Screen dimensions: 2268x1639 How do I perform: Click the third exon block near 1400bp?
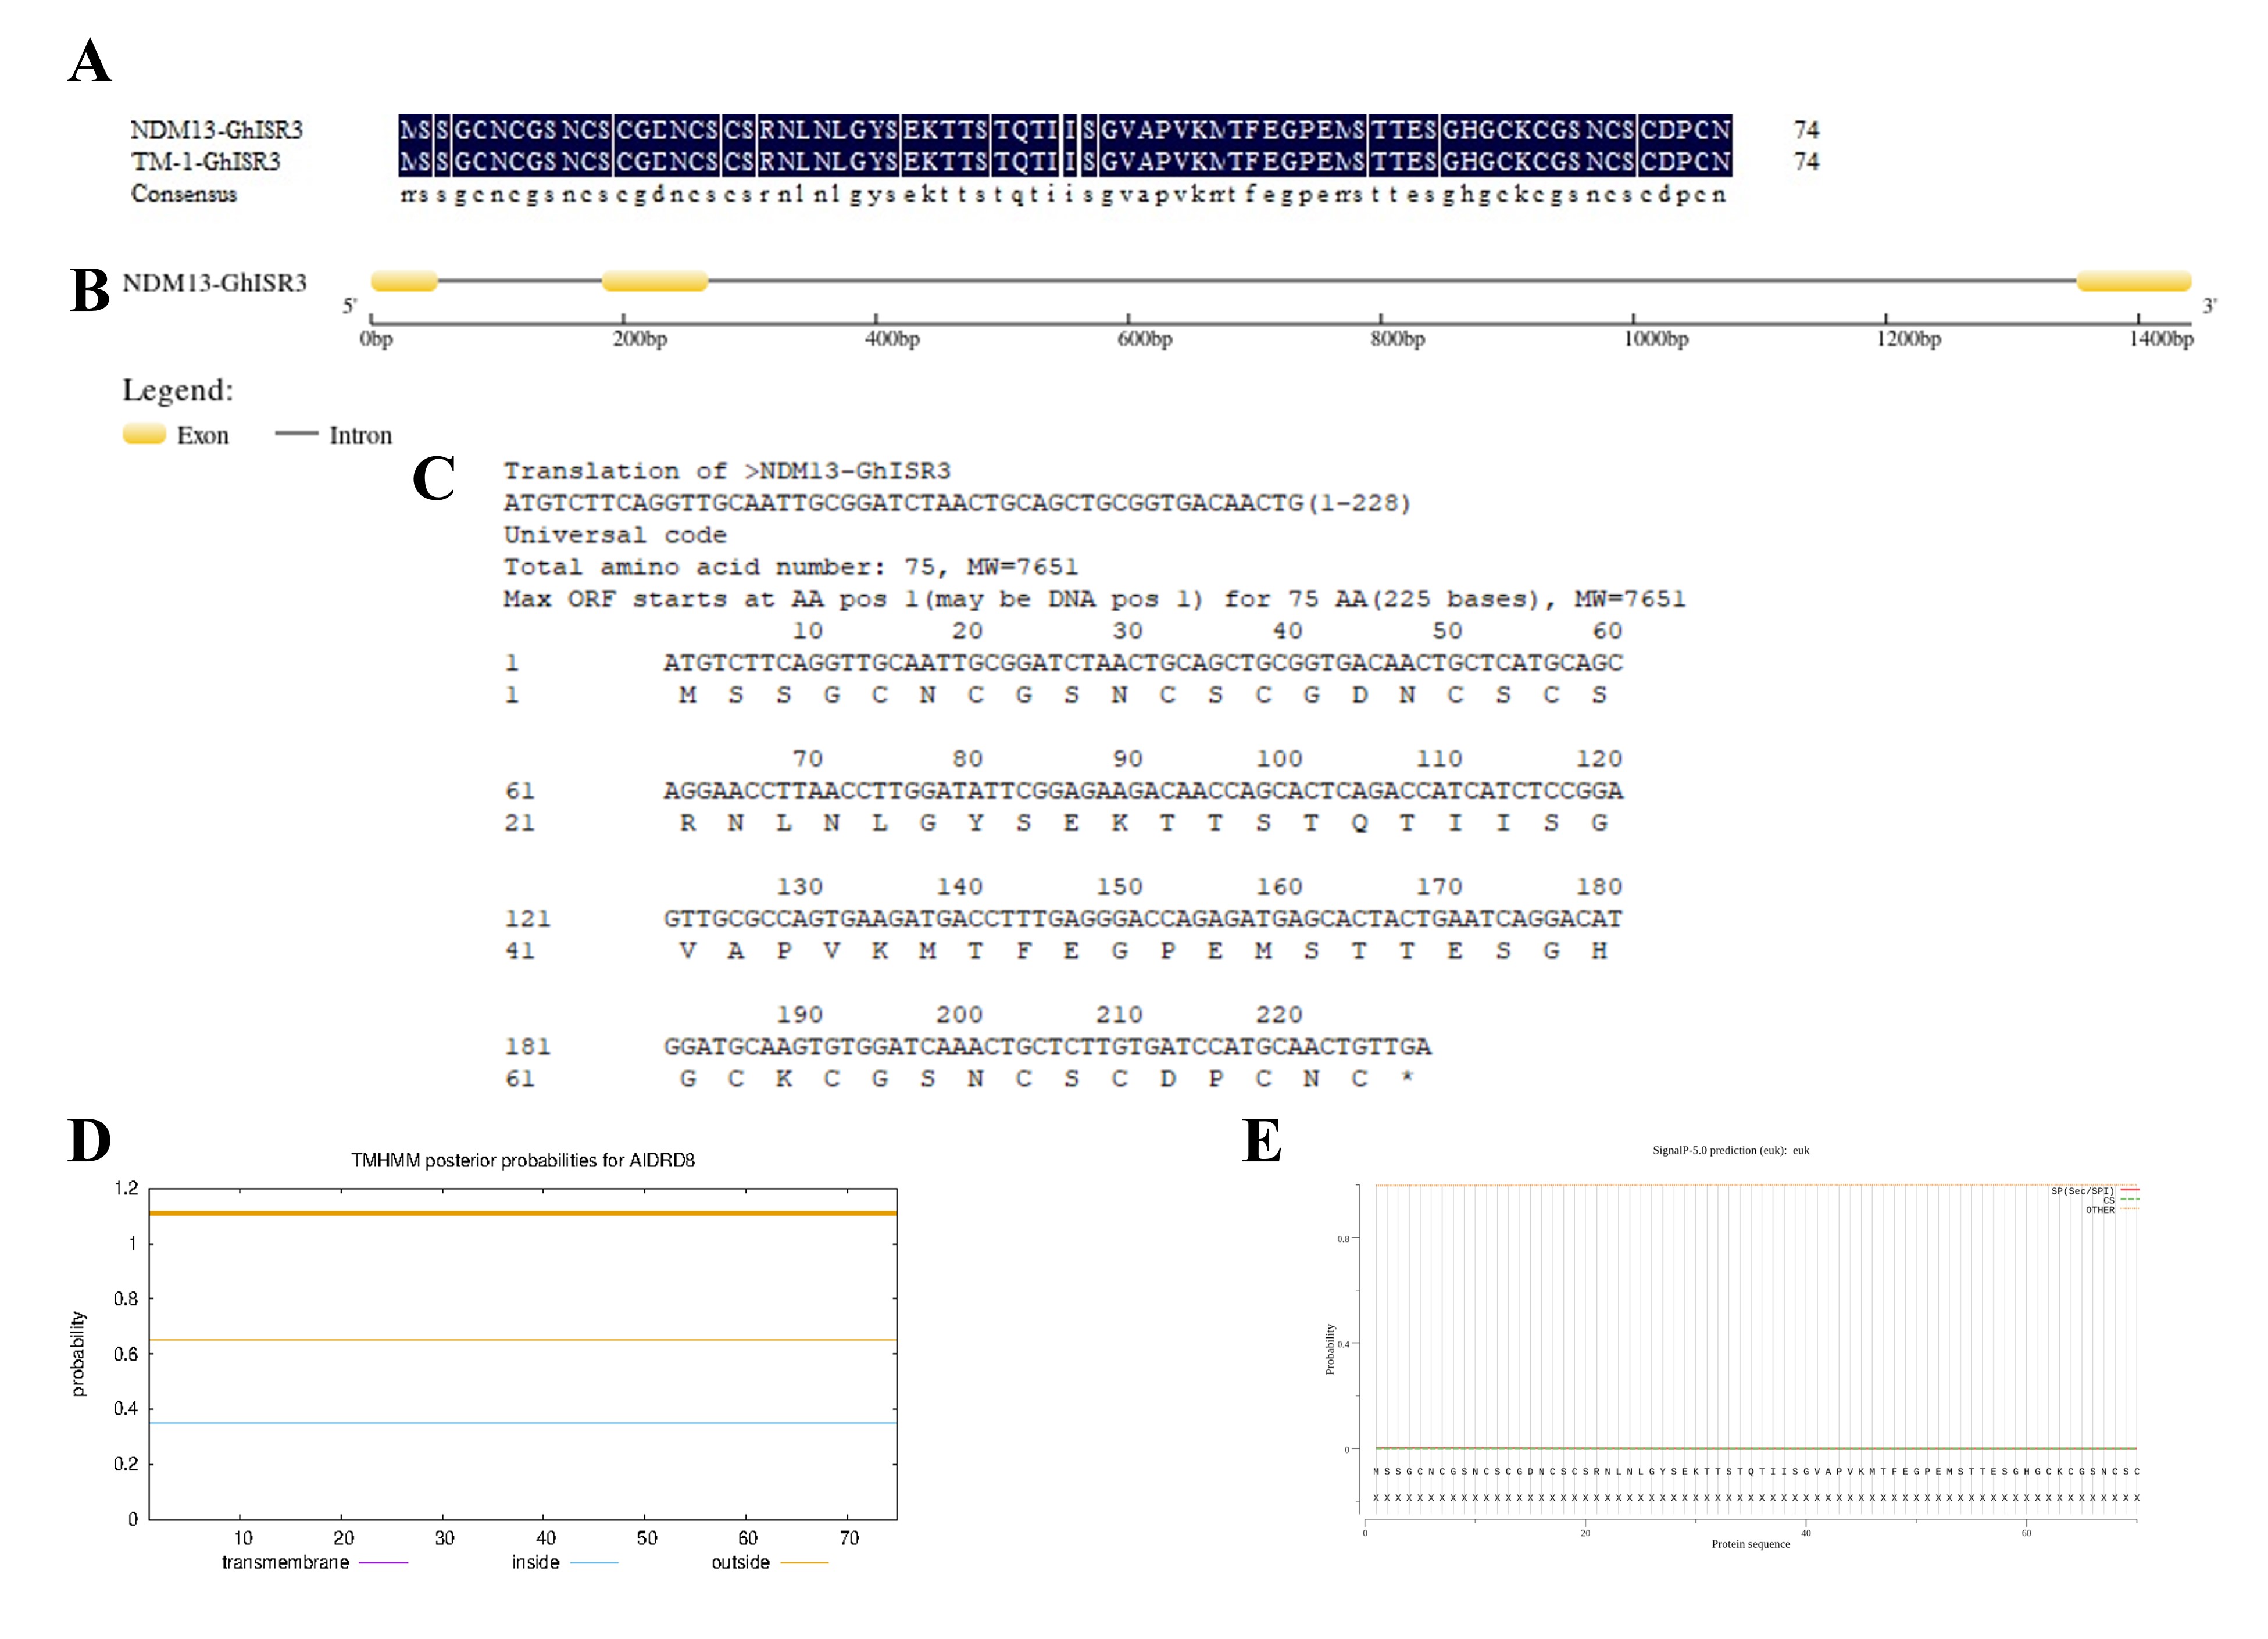(2133, 281)
